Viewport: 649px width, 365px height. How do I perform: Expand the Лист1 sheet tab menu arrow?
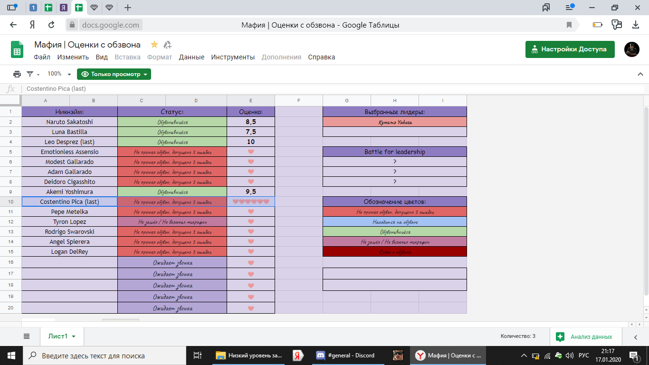tap(74, 336)
